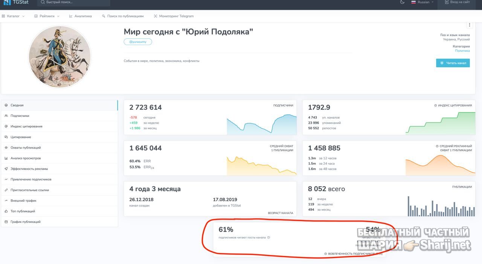Open Внешний трафик sidebar item
The height and width of the screenshot is (264, 482).
(59, 201)
